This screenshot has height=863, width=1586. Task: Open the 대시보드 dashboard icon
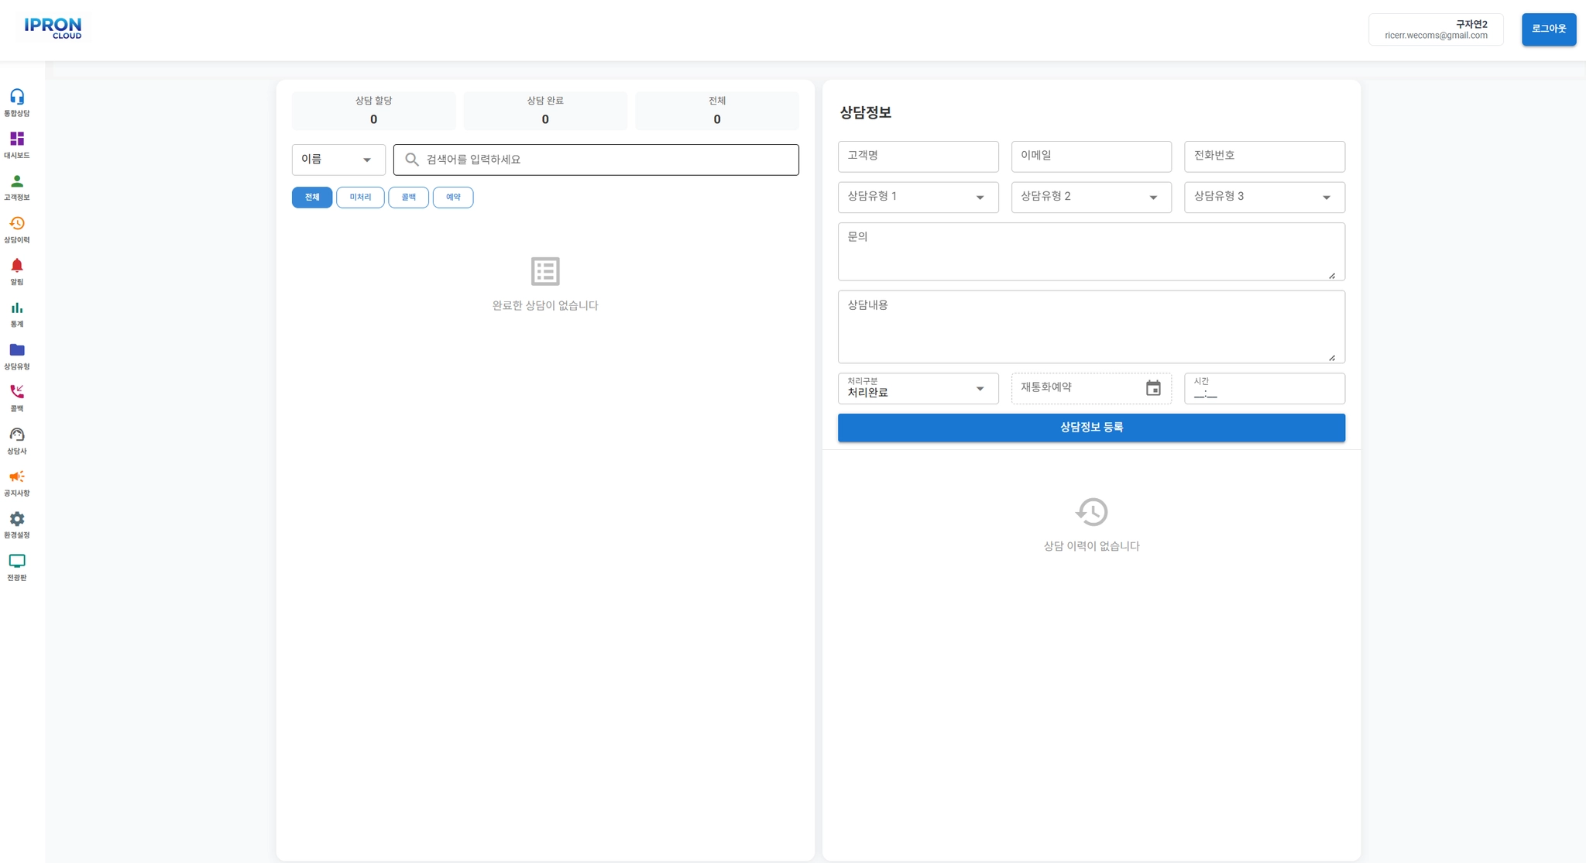[17, 139]
